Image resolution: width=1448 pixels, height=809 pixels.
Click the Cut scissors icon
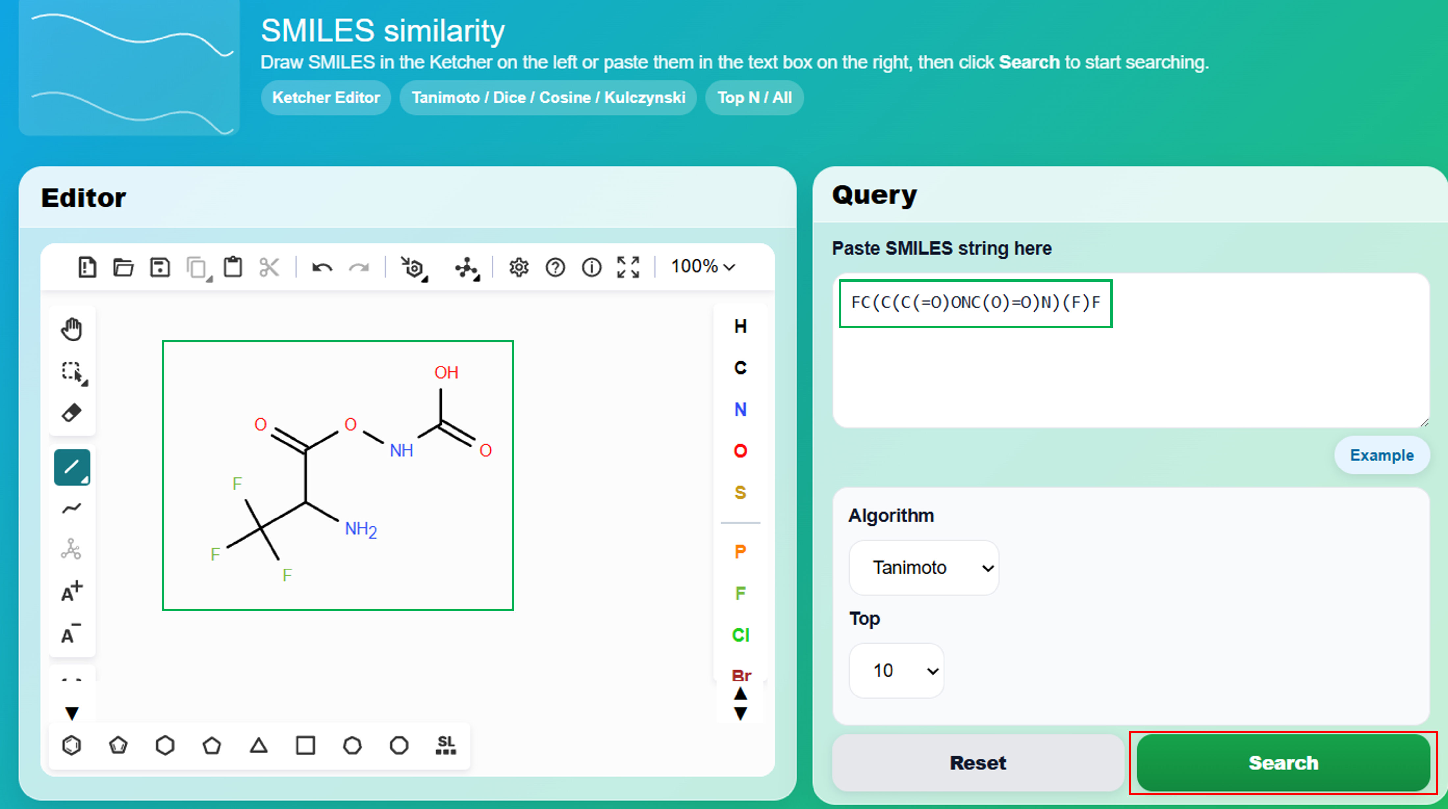pyautogui.click(x=270, y=267)
